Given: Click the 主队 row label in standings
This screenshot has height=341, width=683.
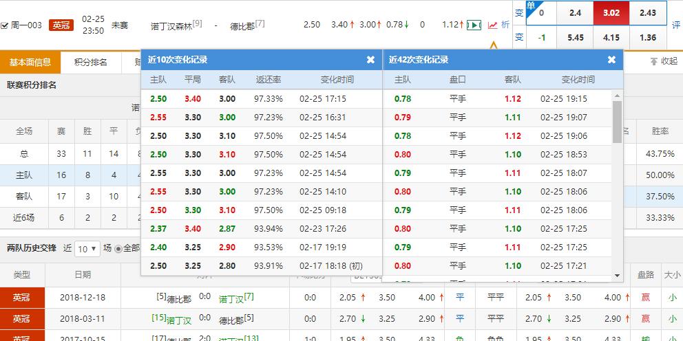Looking at the screenshot, I should point(24,175).
